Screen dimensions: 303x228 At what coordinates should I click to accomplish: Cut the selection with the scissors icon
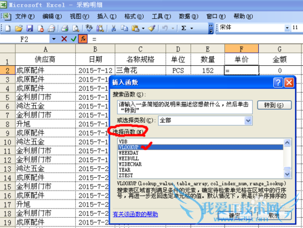point(113,28)
